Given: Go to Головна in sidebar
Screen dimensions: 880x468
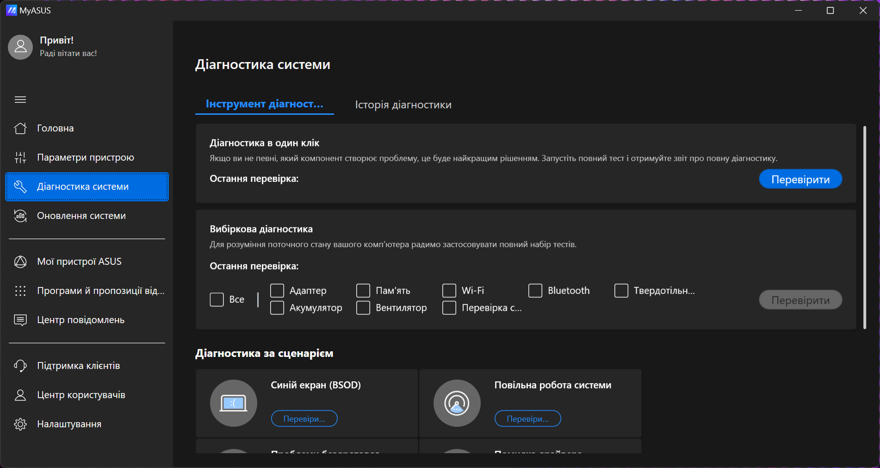Looking at the screenshot, I should coord(87,128).
